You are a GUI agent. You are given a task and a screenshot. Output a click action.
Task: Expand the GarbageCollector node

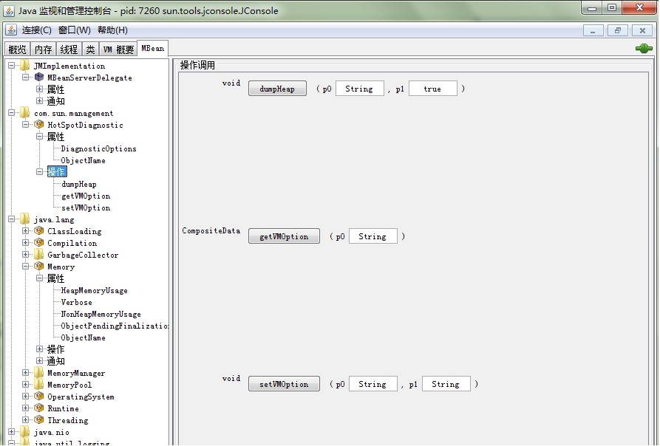25,254
